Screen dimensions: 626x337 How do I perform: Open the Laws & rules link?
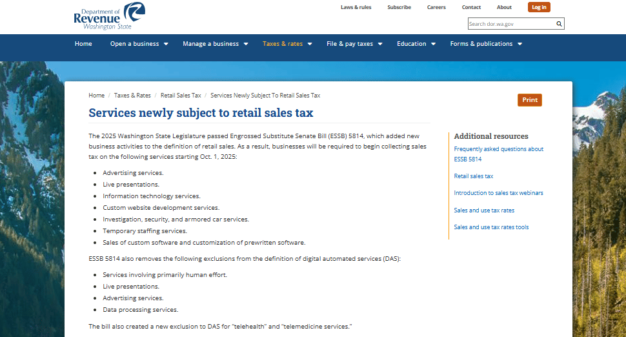tap(356, 7)
